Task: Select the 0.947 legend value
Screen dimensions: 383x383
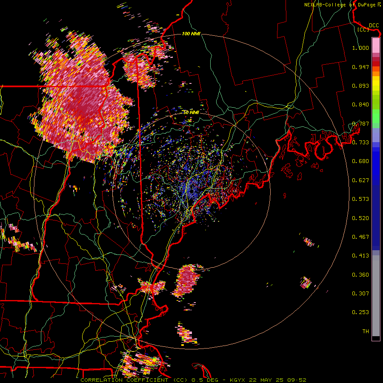Action: click(x=360, y=67)
